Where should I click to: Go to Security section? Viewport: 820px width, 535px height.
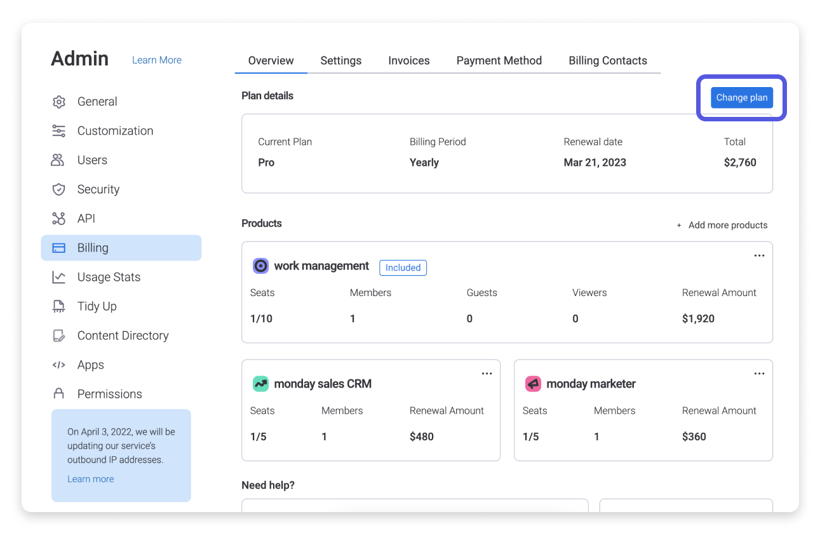point(98,189)
